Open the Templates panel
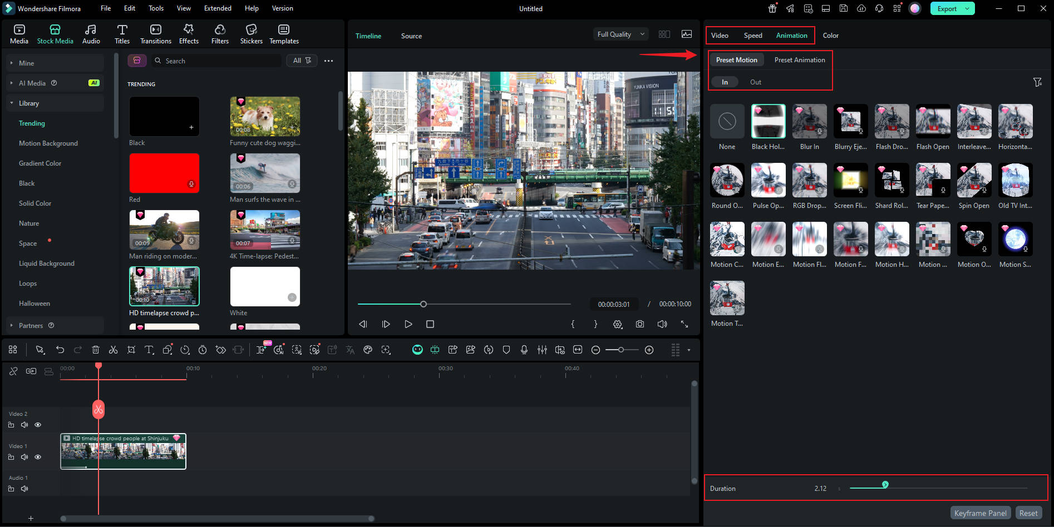Viewport: 1054px width, 527px height. 284,34
